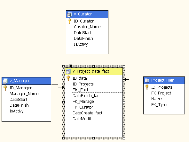
Task: Click the right-middle resize handle of v_Project_data_fact
Action: pos(124,102)
